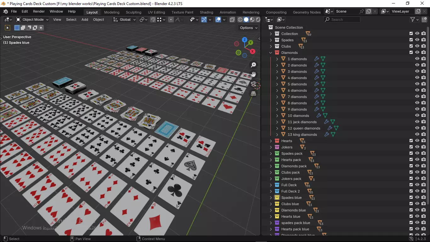This screenshot has width=430, height=242.
Task: Select the 'Diamonds pack' collection row
Action: coord(345,166)
